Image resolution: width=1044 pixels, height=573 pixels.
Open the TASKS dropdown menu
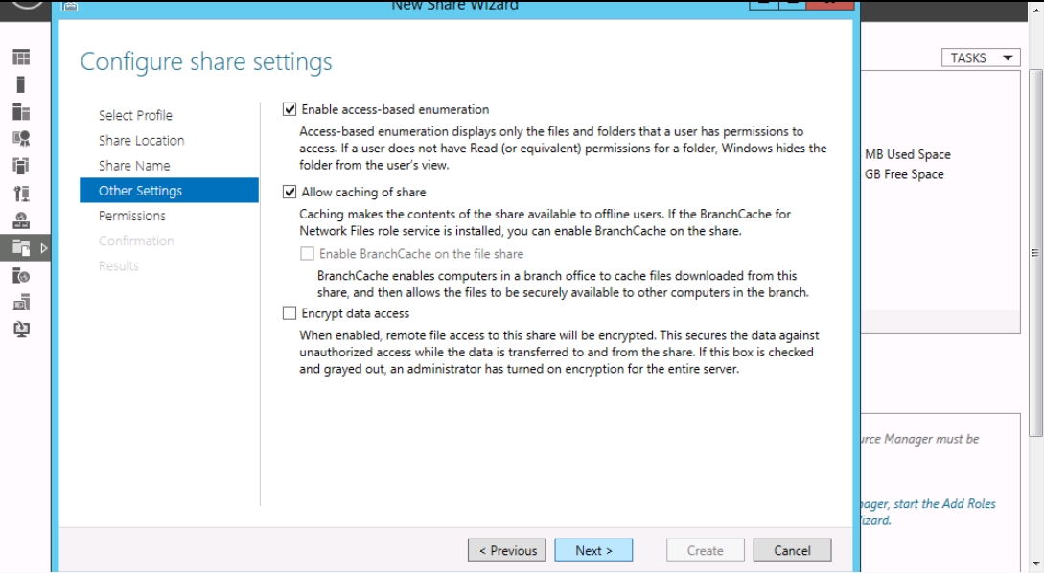coord(980,58)
